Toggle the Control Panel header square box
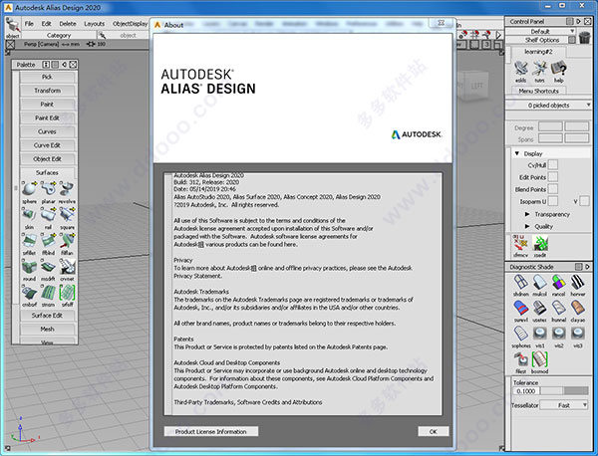598x456 pixels. coord(570,21)
